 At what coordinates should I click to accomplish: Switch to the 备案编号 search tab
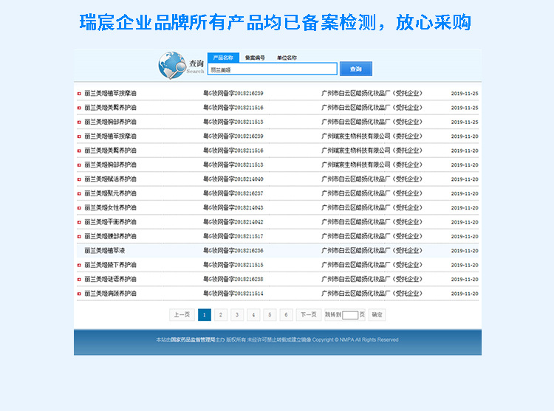click(x=255, y=58)
